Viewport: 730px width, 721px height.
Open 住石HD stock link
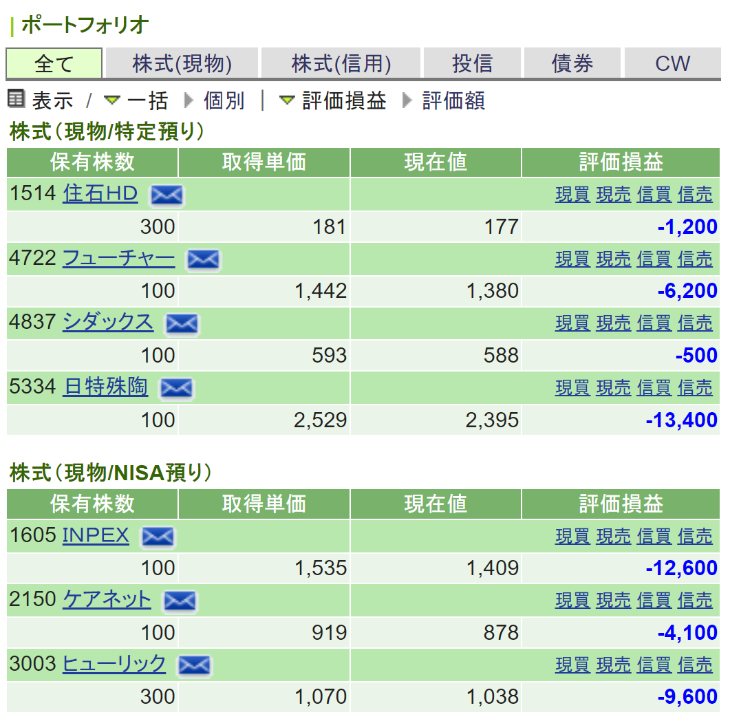100,193
